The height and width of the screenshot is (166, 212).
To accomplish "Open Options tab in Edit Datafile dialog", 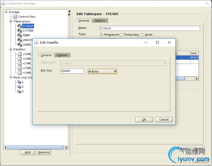I will pos(62,55).
